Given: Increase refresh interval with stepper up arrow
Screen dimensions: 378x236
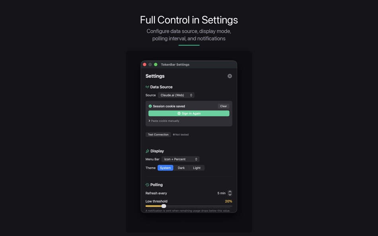Looking at the screenshot, I should pos(230,192).
